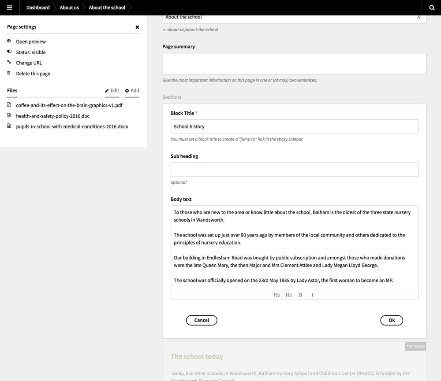Viewport: 441px width, 381px height.
Task: Open preview of the page
Action: (x=30, y=42)
